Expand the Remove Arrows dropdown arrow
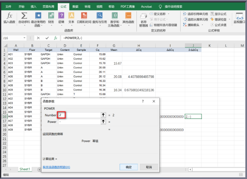Viewport: 247px width, 179px height. (202, 25)
